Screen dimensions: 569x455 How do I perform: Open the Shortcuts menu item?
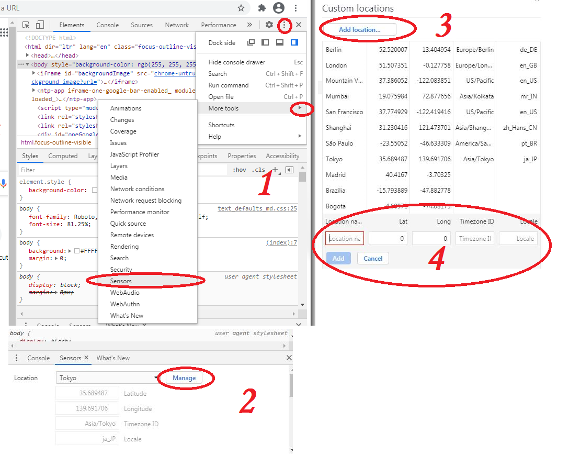point(252,125)
